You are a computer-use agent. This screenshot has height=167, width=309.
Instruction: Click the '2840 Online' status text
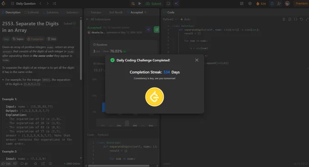pos(72,164)
